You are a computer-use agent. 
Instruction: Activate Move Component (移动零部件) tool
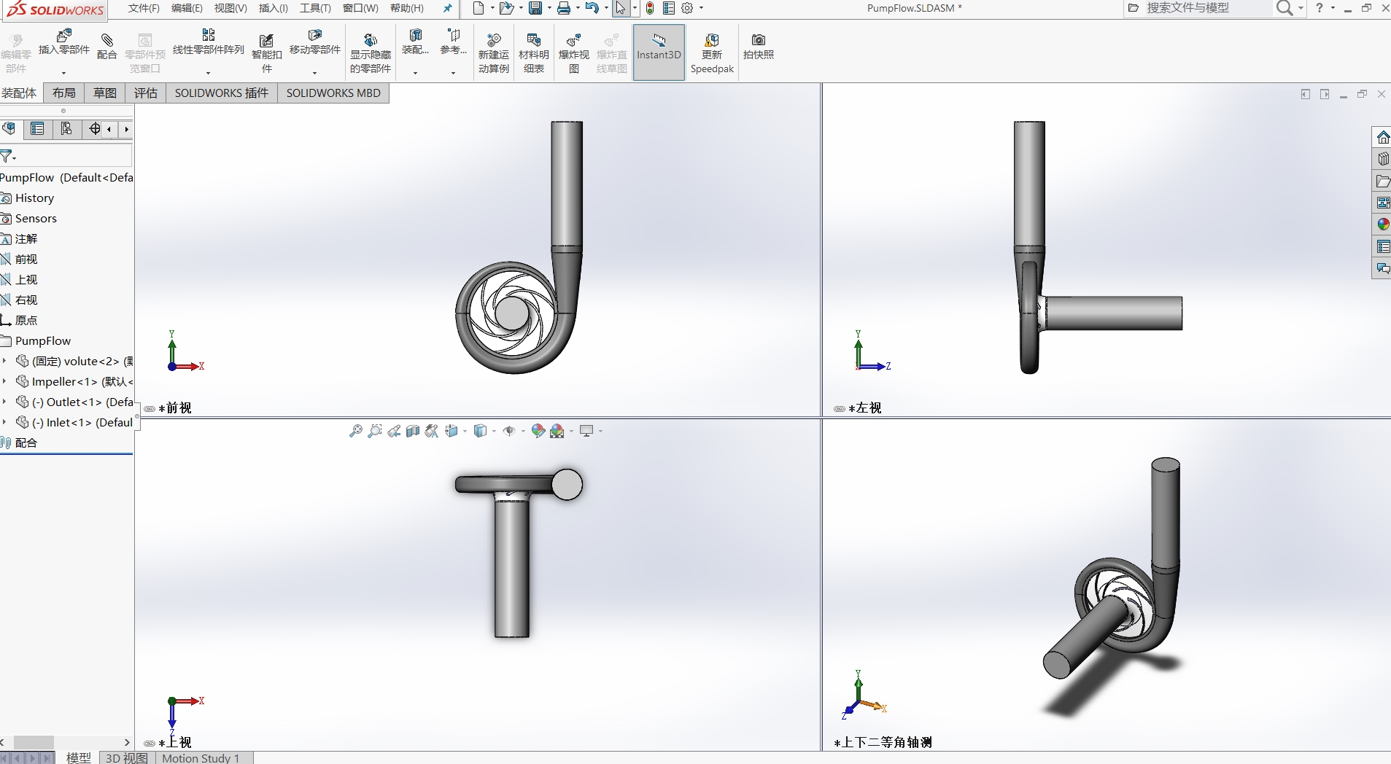(x=314, y=42)
